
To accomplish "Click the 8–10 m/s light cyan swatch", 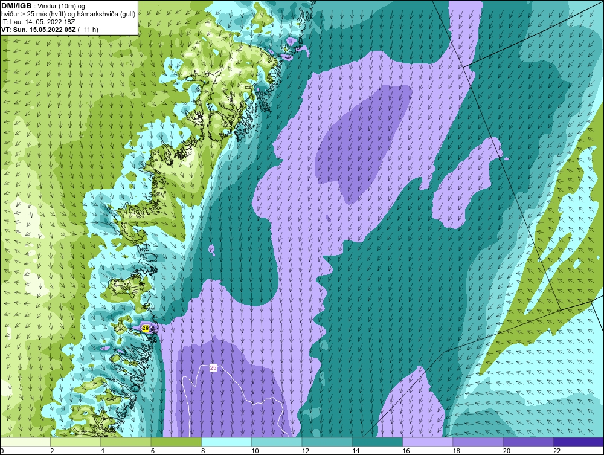I will click(226, 442).
